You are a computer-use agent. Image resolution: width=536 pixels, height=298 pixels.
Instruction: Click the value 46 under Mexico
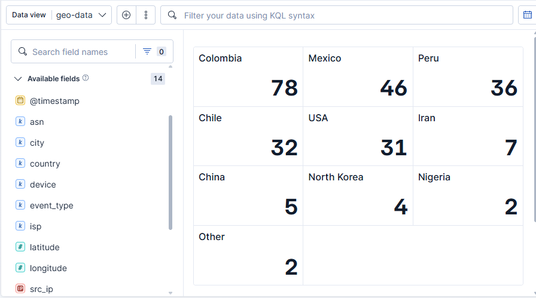[394, 88]
